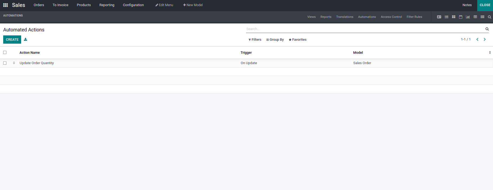Open the search view editor magnifier icon

pyautogui.click(x=490, y=17)
